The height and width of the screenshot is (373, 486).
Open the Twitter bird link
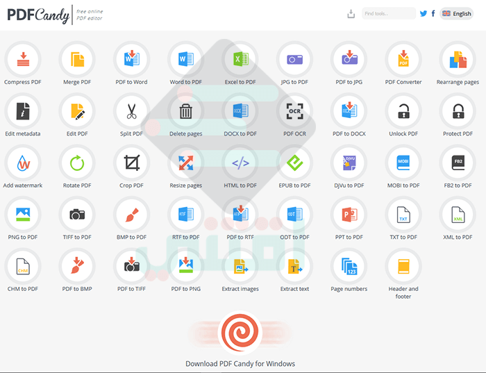[424, 14]
